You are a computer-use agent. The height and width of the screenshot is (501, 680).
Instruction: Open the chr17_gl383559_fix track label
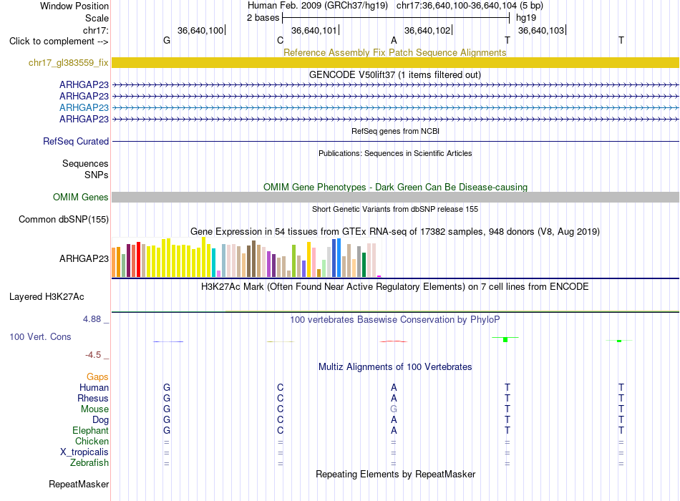[69, 63]
